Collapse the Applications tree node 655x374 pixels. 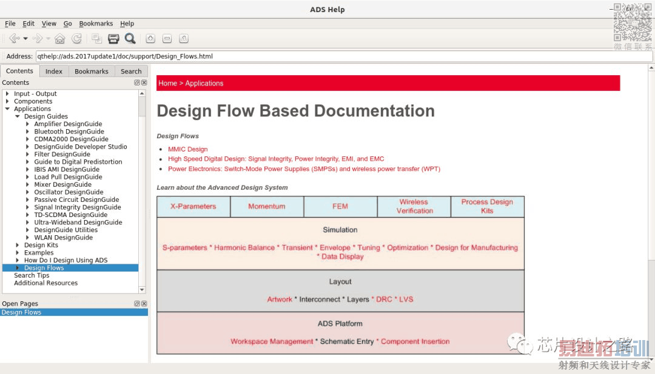coord(7,109)
